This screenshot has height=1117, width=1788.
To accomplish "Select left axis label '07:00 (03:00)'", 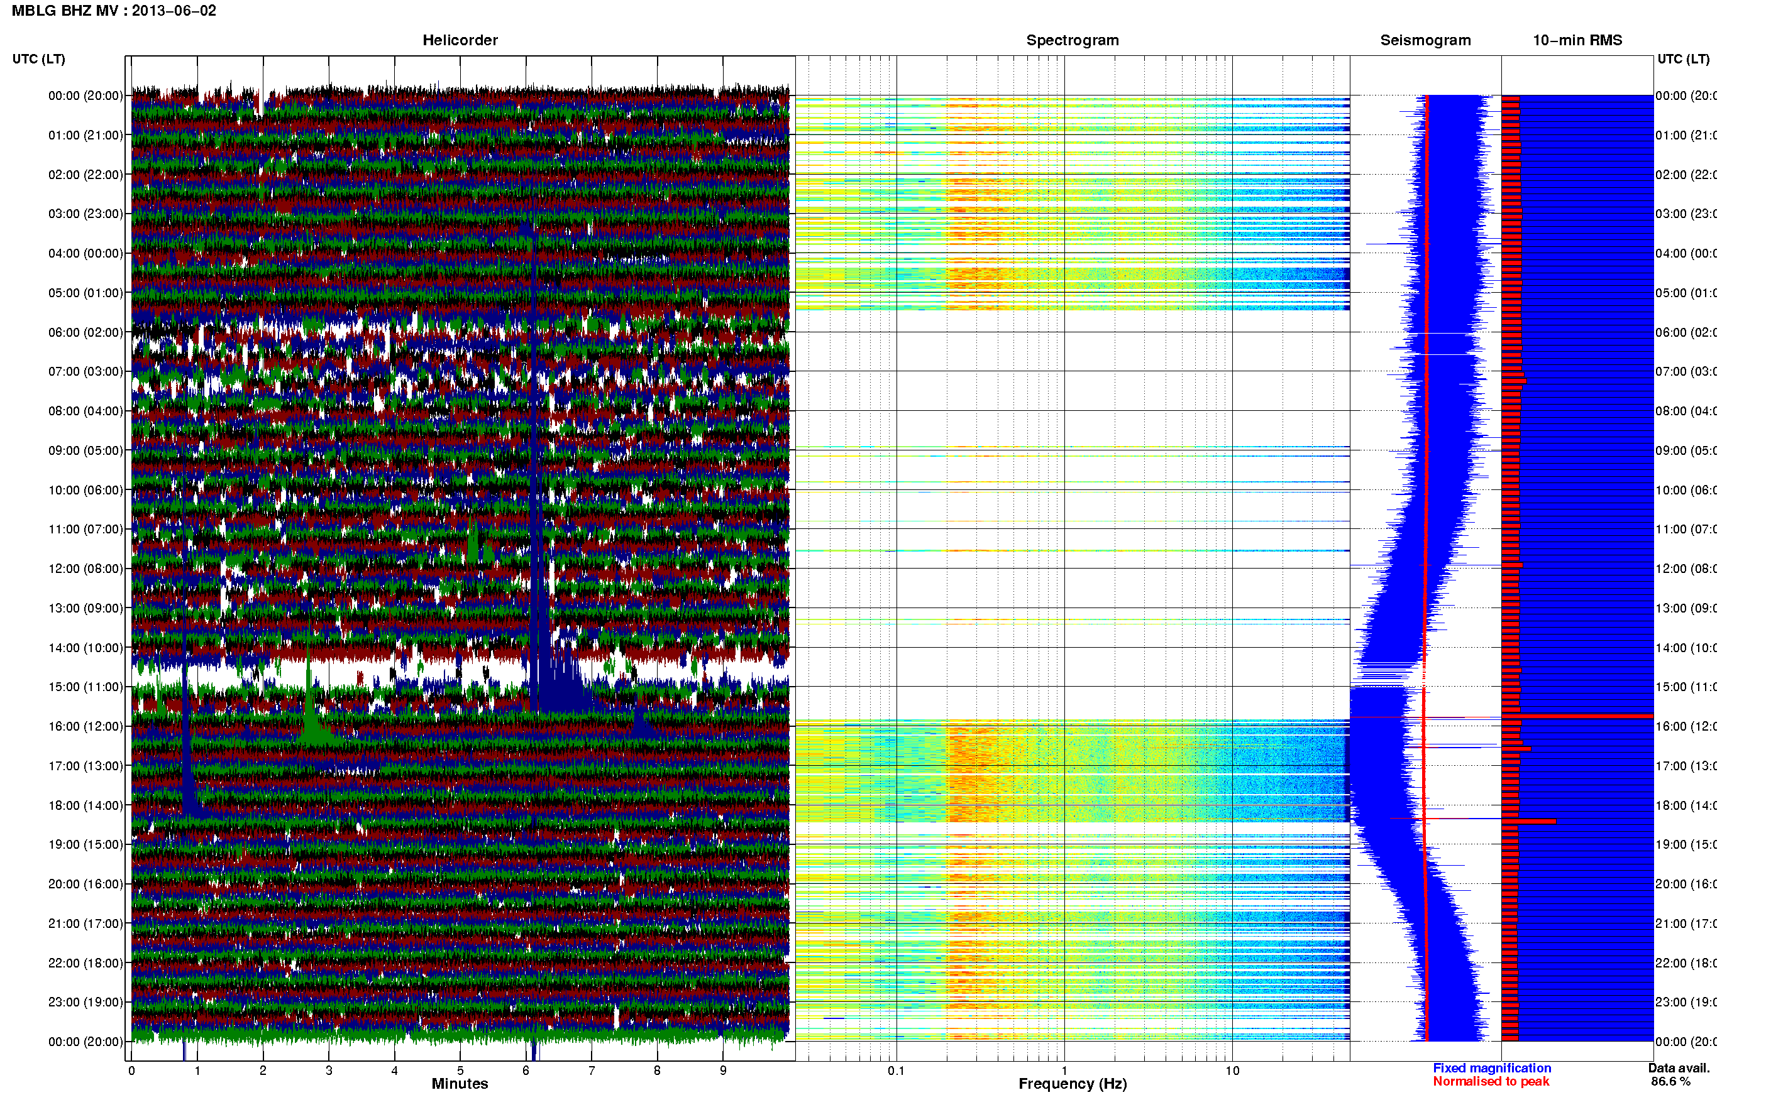I will point(86,371).
